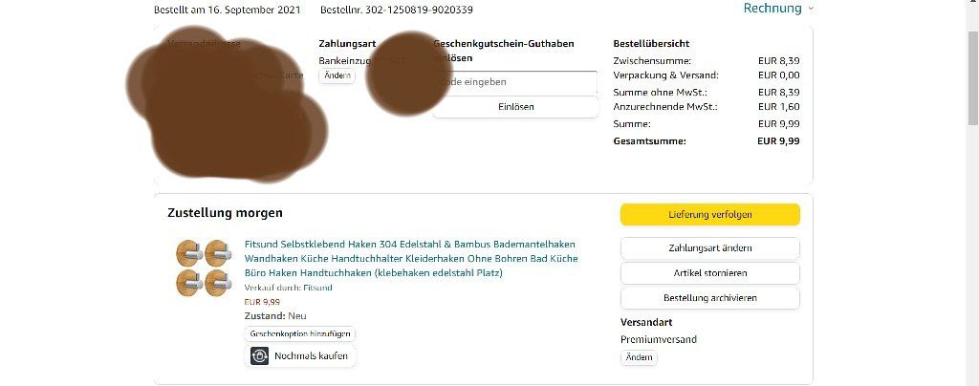Click the Zustellung morgen heading
Screen dimensions: 979x386
(225, 213)
